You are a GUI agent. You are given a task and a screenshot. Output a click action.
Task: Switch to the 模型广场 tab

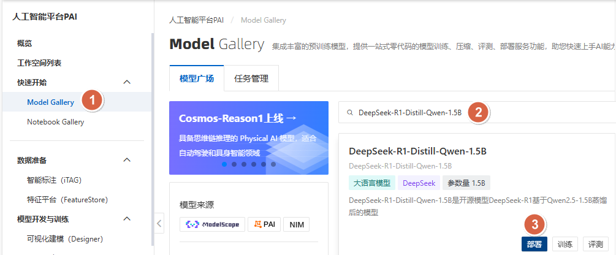(x=196, y=78)
